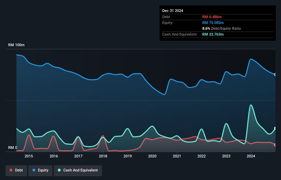Click the blue Equity legend dot
Viewport: 281px width, 180px height.
(x=34, y=170)
